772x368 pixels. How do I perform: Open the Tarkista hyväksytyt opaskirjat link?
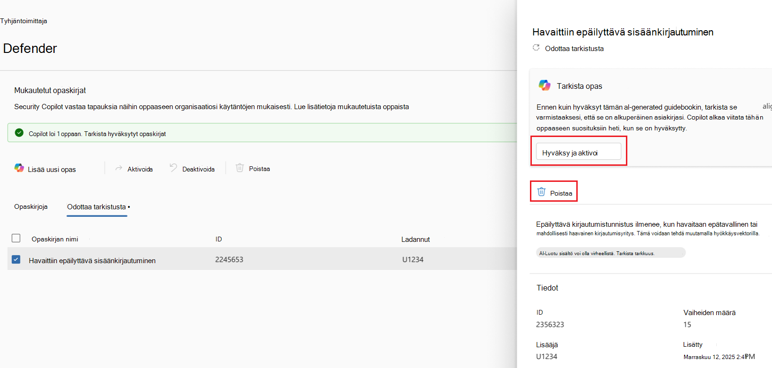(125, 134)
